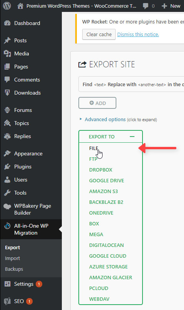The height and width of the screenshot is (310, 184).
Task: Click the Posts pushpin icon
Action: click(7, 40)
